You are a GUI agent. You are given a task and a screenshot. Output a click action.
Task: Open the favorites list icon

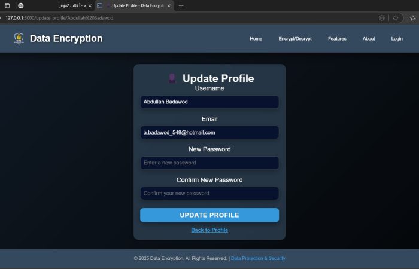pyautogui.click(x=410, y=18)
